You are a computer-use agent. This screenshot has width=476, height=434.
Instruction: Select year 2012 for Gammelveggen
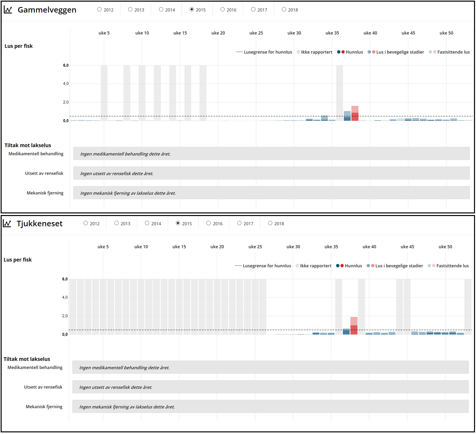point(99,9)
